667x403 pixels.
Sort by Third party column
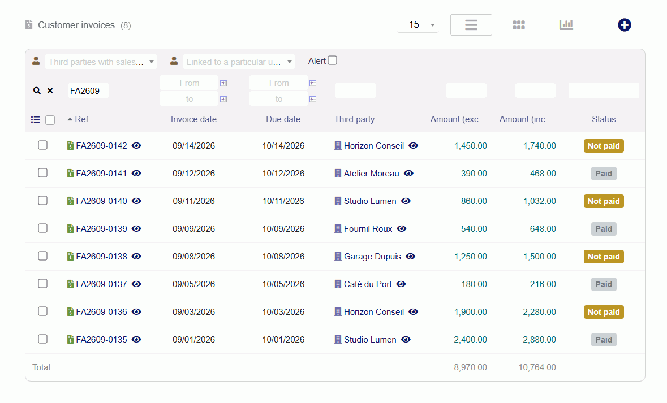(x=354, y=119)
